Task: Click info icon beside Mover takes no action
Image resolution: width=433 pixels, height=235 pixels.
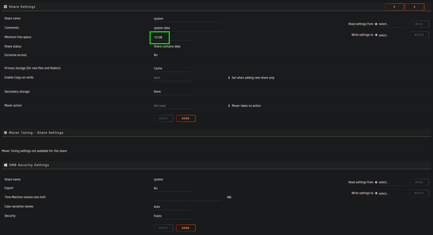Action: tap(229, 106)
